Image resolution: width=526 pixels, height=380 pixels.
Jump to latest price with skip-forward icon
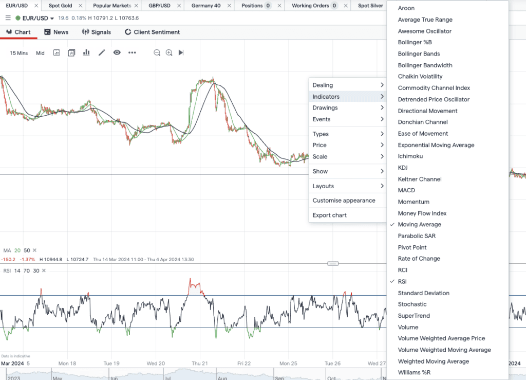click(x=181, y=52)
